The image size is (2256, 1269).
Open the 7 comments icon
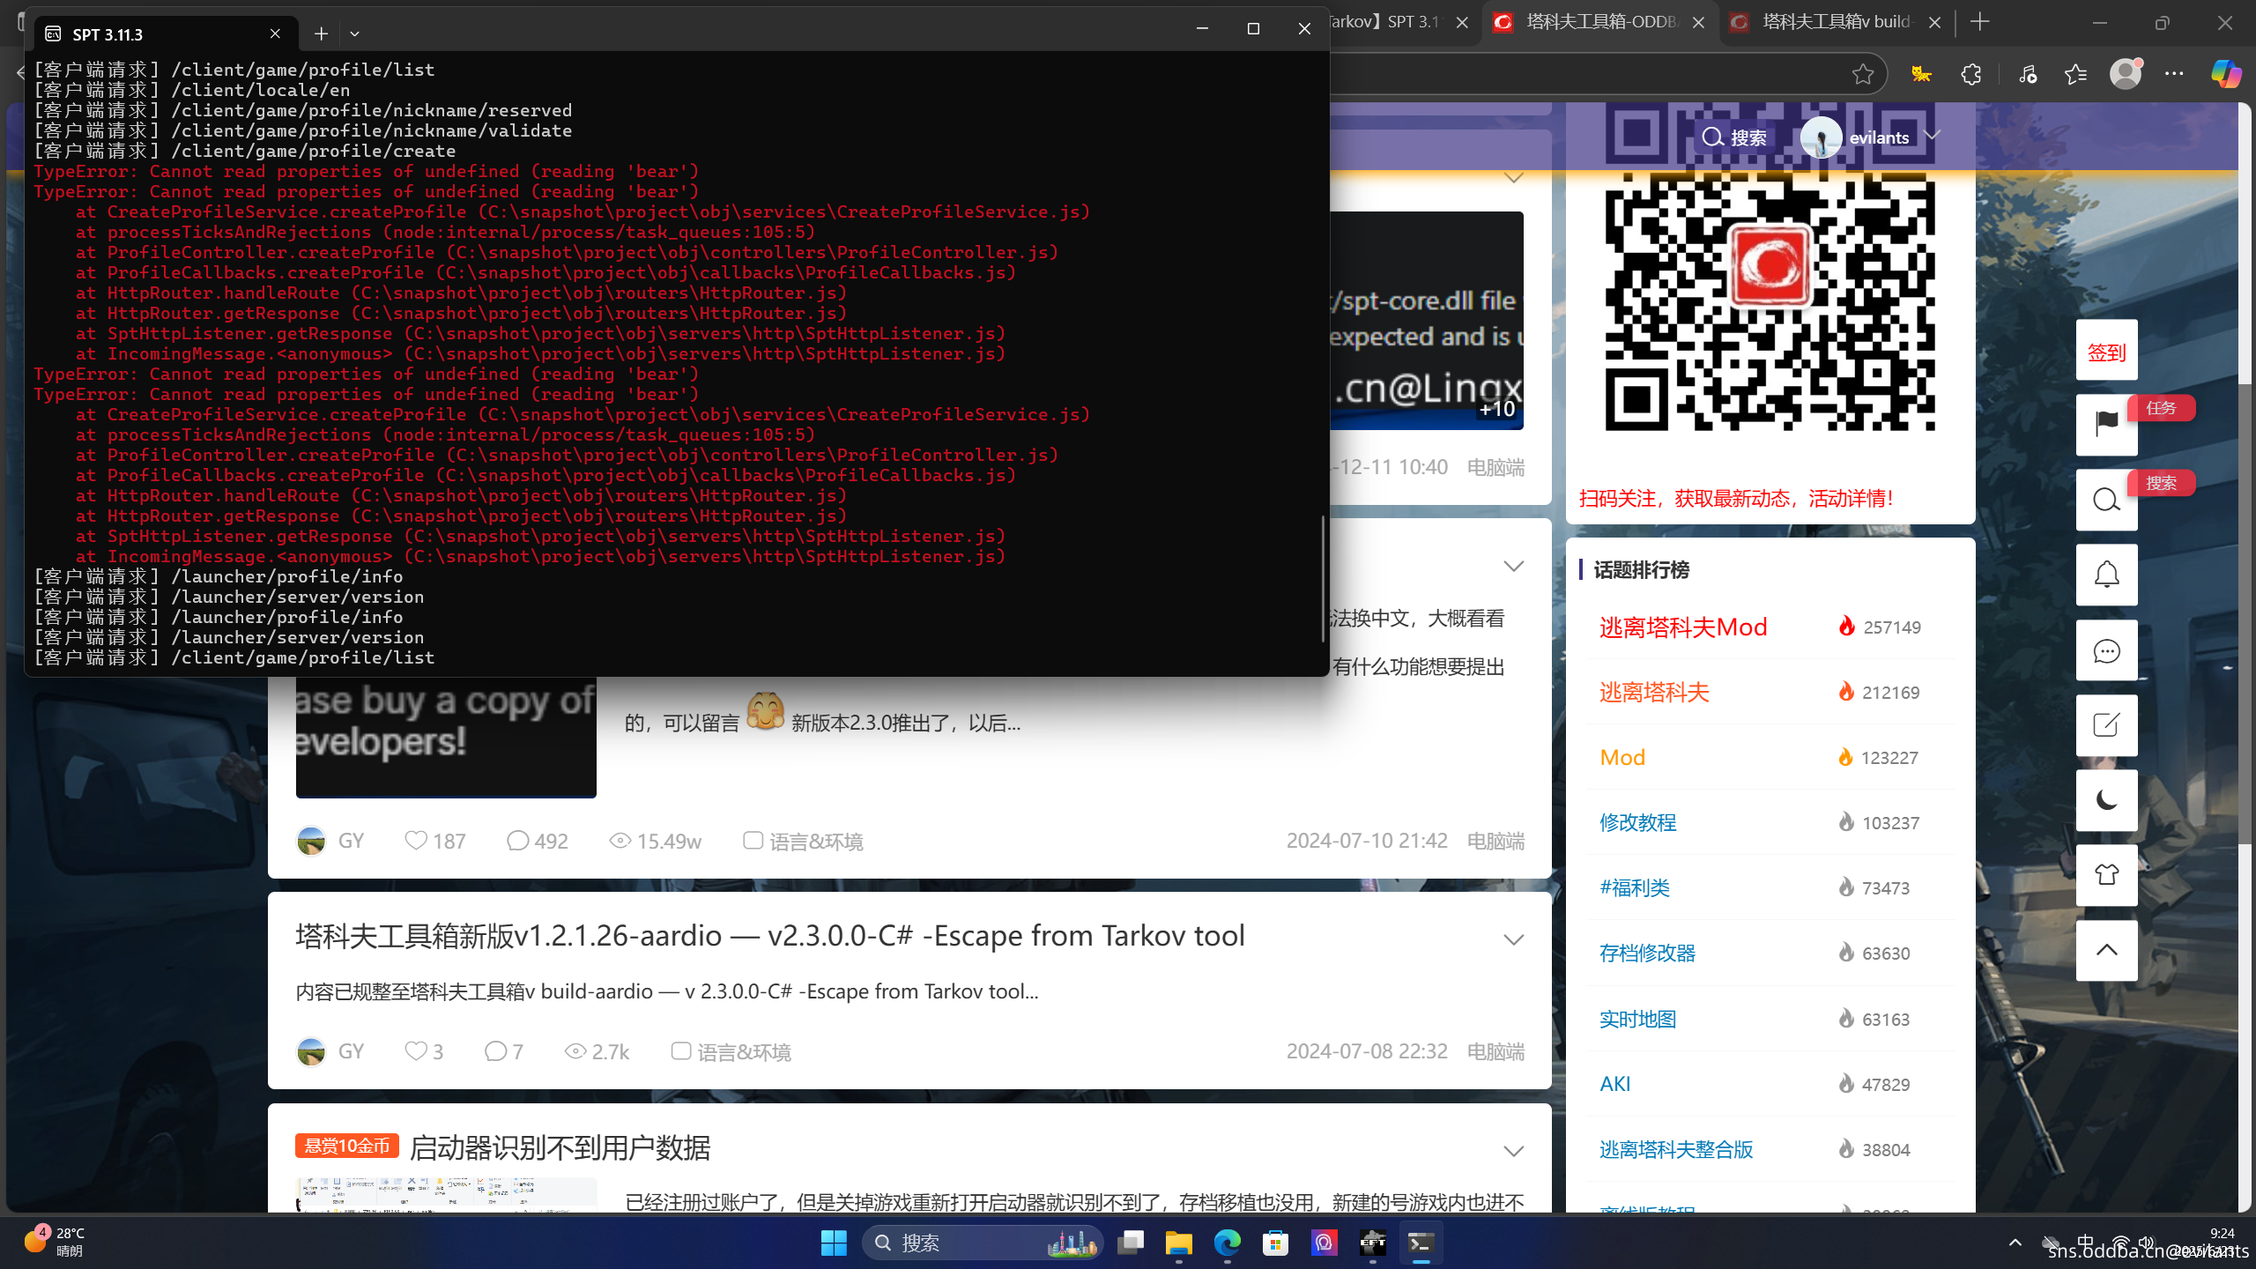pos(495,1050)
